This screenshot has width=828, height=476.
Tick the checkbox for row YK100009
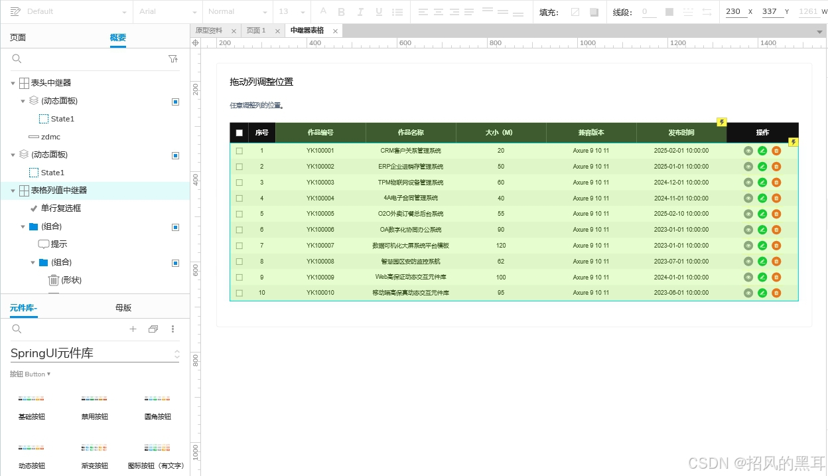[x=240, y=278]
